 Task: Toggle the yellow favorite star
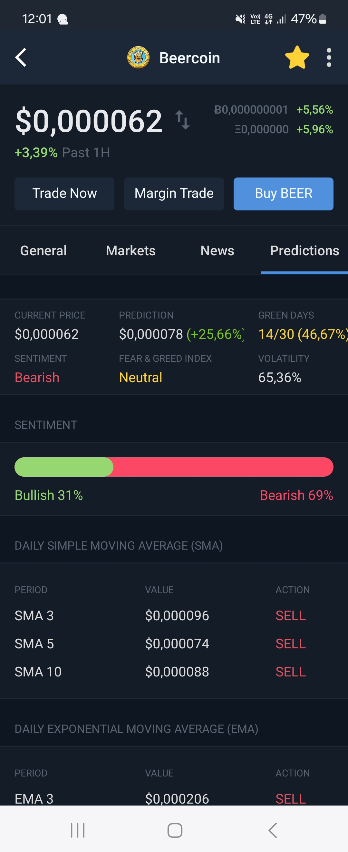point(297,57)
